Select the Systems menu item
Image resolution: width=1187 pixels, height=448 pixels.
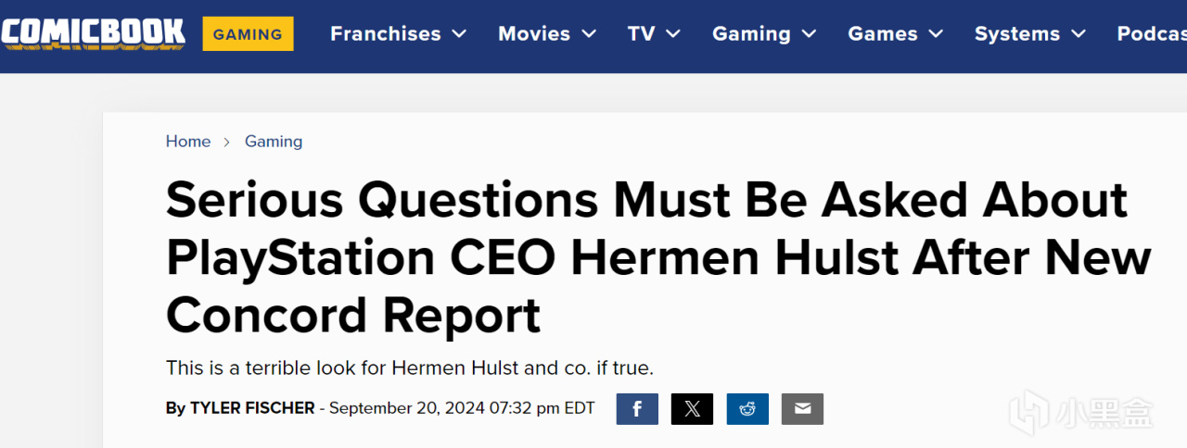[x=1017, y=33]
